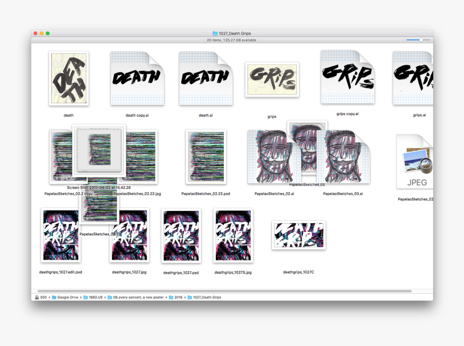This screenshot has width=464, height=346.
Task: Click the horizontal scrollbar at window bottom
Action: (x=224, y=291)
